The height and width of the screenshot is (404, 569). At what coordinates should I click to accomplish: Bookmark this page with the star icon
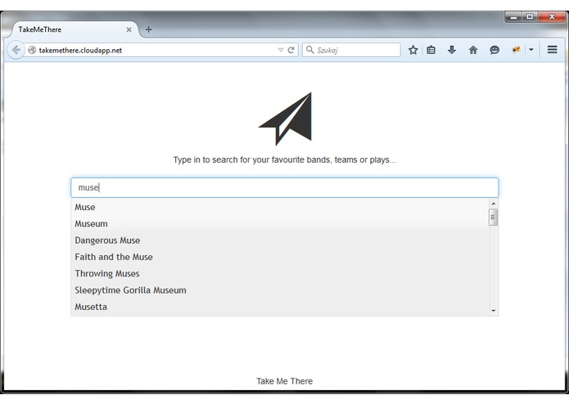pos(413,50)
